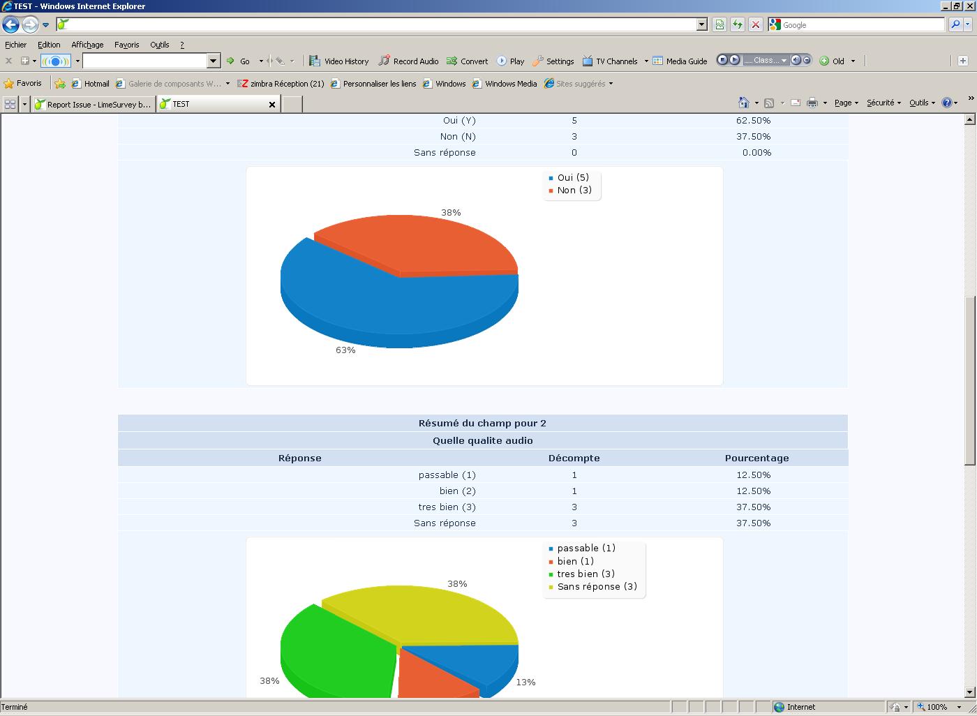977x716 pixels.
Task: Expand the Sécurité dropdown menu
Action: click(883, 103)
